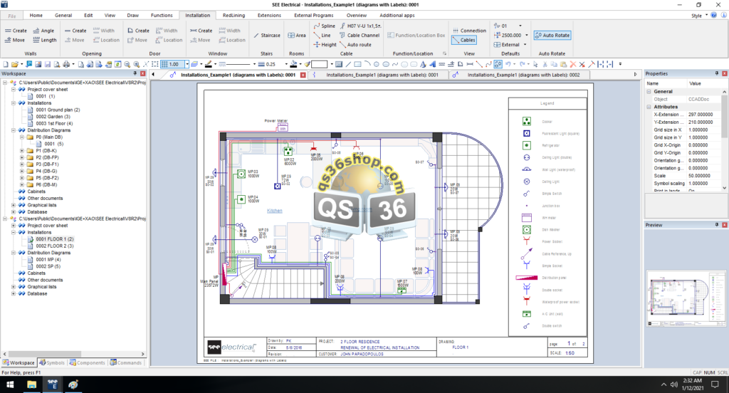Open the fill color bucket swatch

click(293, 64)
